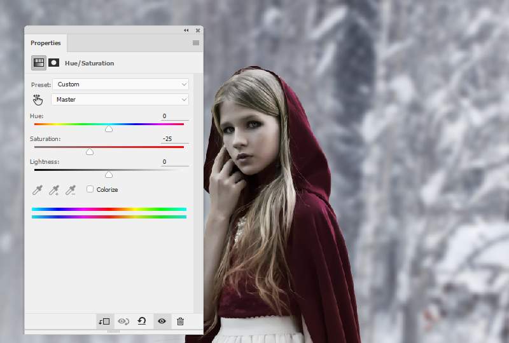Activate the on-image targeted adjustment hand tool
The image size is (509, 343).
[x=38, y=99]
